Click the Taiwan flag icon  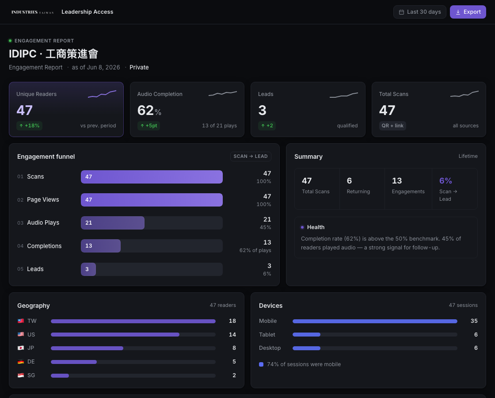click(x=21, y=321)
